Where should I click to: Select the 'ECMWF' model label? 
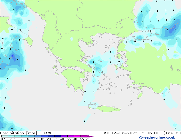click(46, 133)
